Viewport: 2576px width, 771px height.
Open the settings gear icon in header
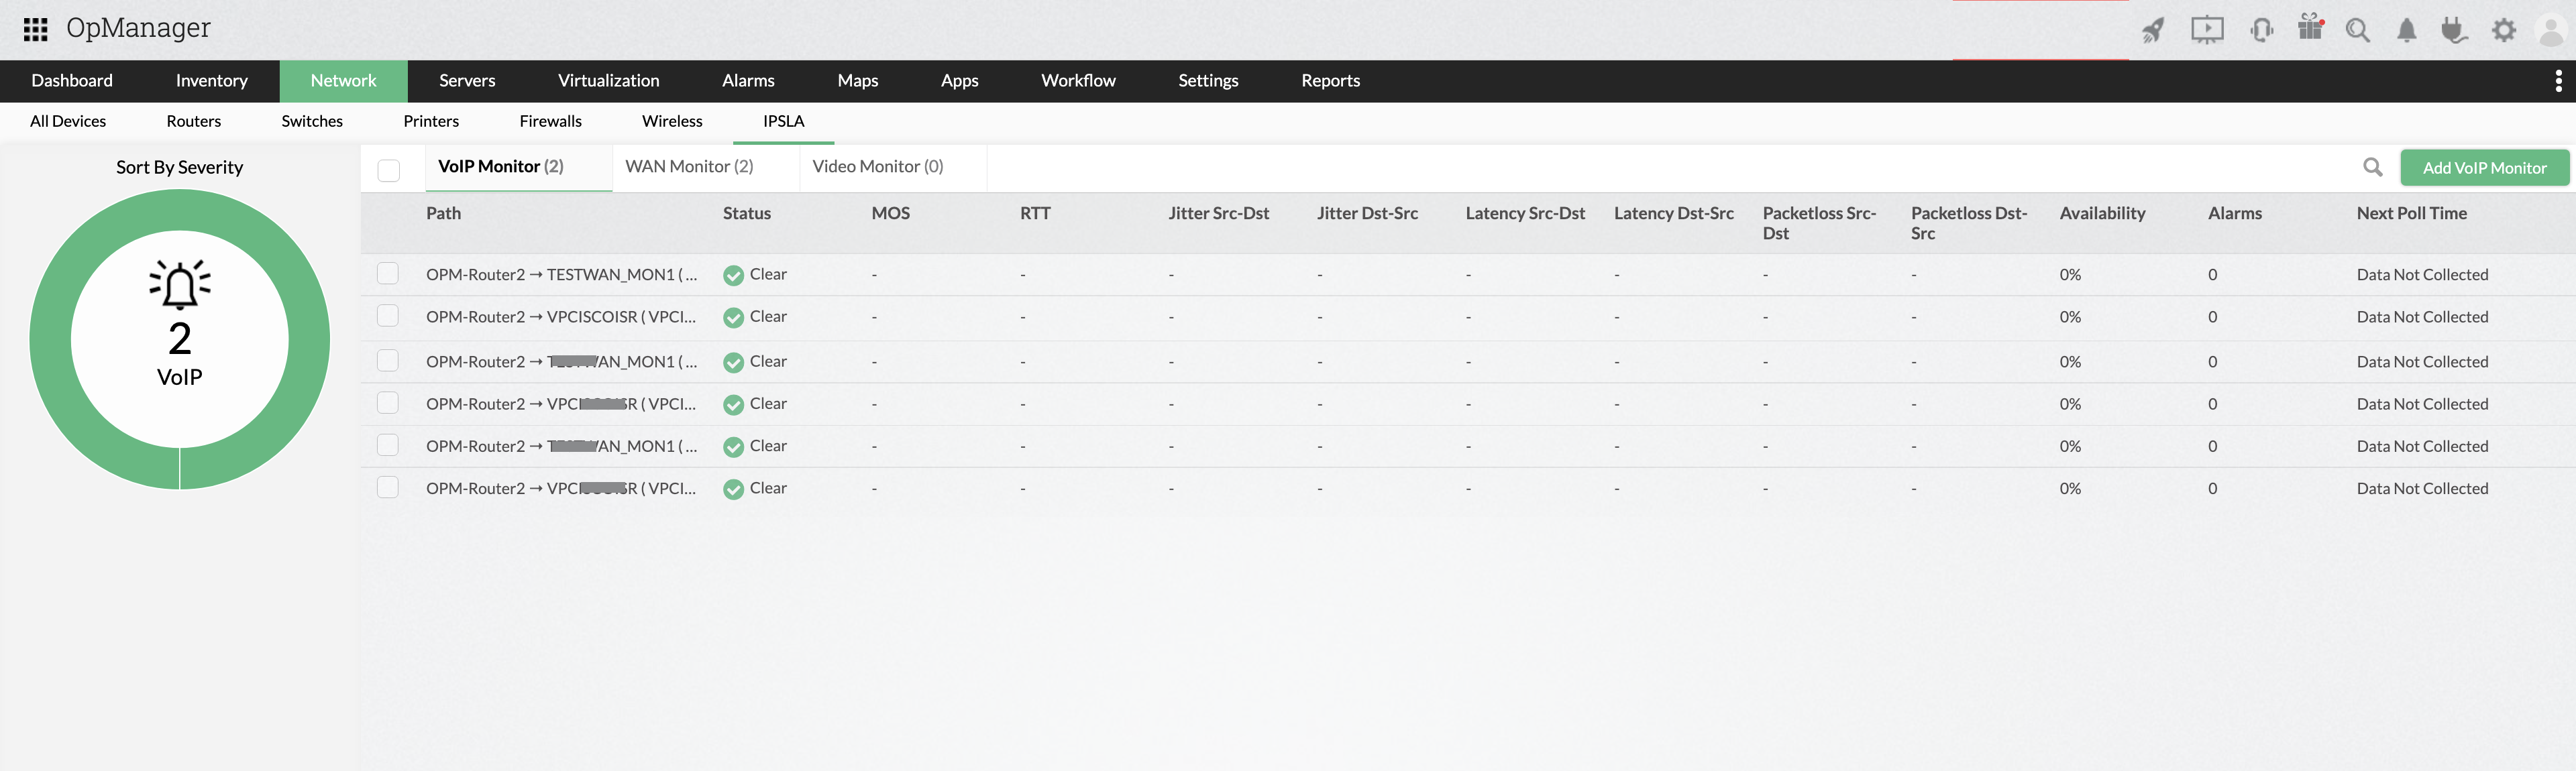2503,31
